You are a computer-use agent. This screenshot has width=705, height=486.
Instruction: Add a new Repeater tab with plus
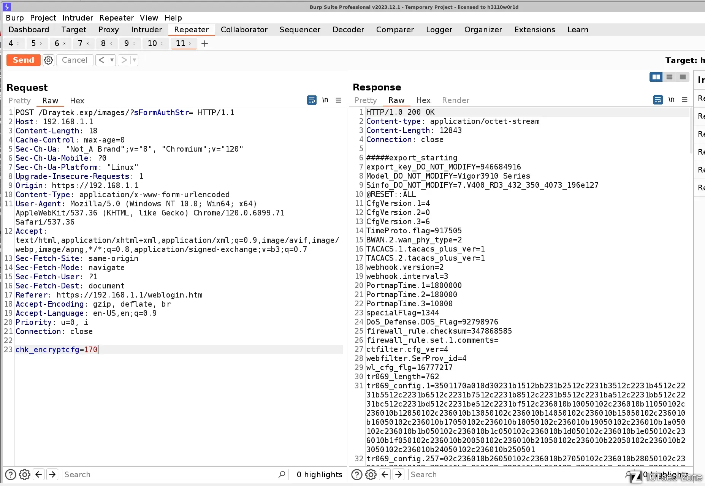tap(204, 44)
